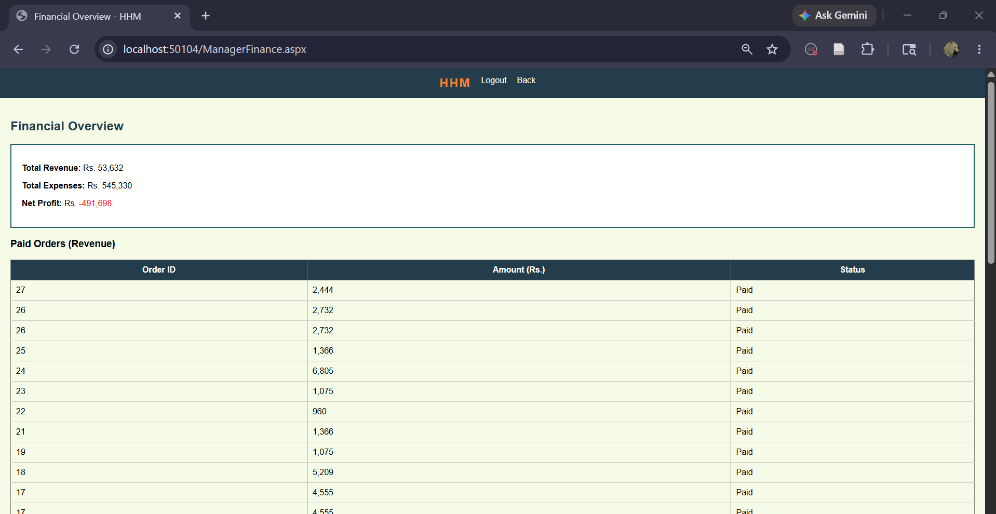Viewport: 996px width, 514px height.
Task: Click Order ID 27 cell
Action: (159, 290)
